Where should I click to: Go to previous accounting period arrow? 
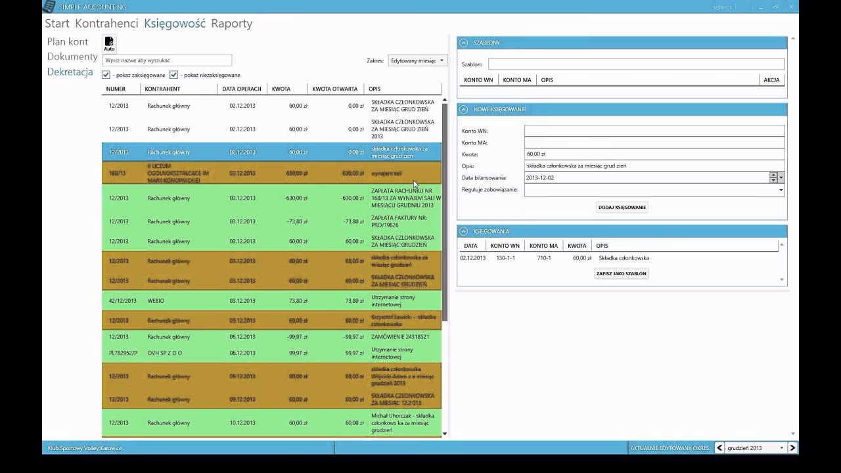[719, 448]
